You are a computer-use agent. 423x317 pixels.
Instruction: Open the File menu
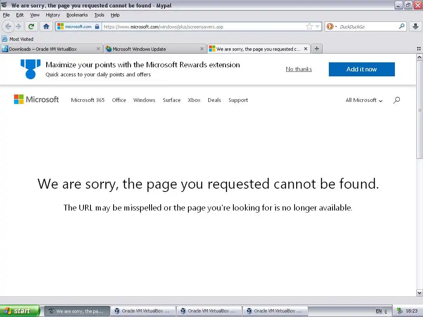tap(6, 15)
